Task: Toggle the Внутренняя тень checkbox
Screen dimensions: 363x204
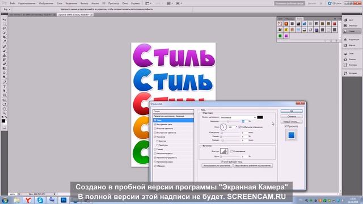Action: pyautogui.click(x=155, y=125)
